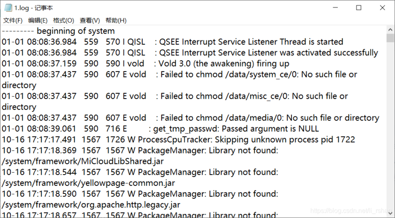Maximize the 1.log Notepad window

point(359,7)
